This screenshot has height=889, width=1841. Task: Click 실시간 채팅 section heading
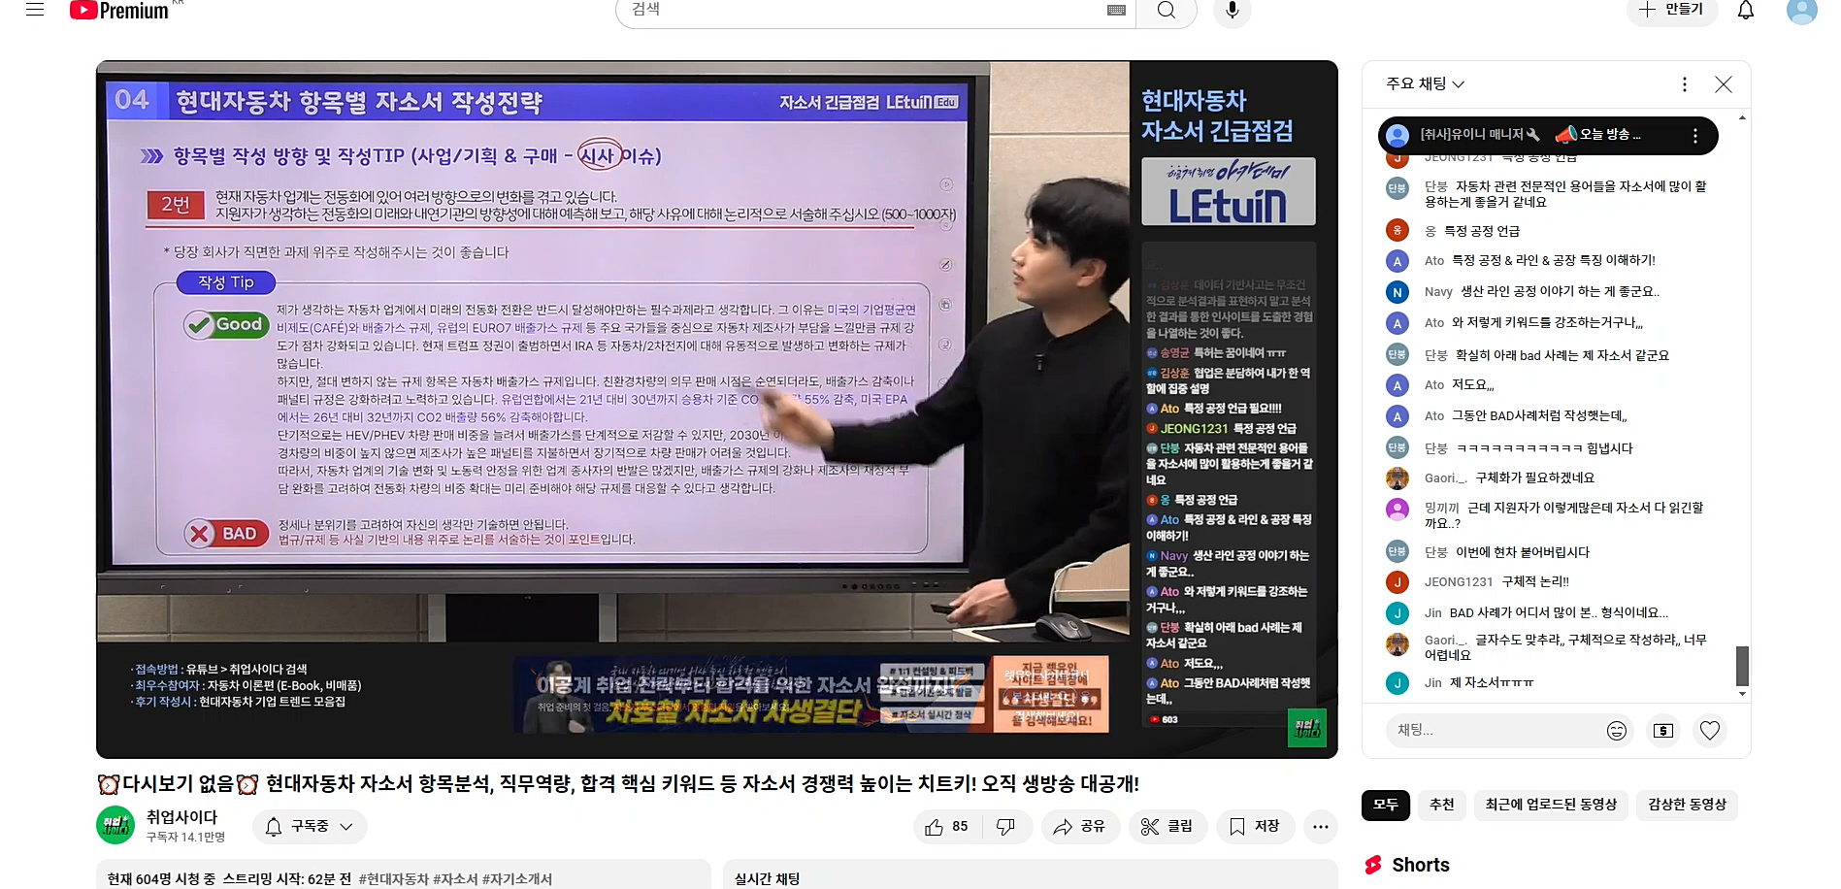tap(767, 878)
